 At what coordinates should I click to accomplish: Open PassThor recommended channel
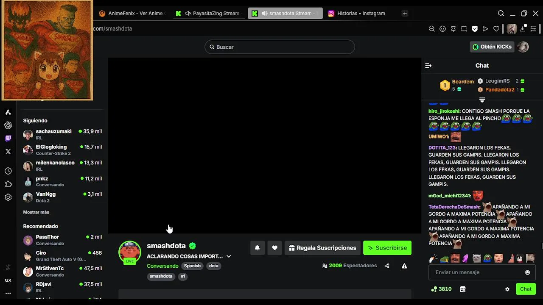tap(63, 240)
